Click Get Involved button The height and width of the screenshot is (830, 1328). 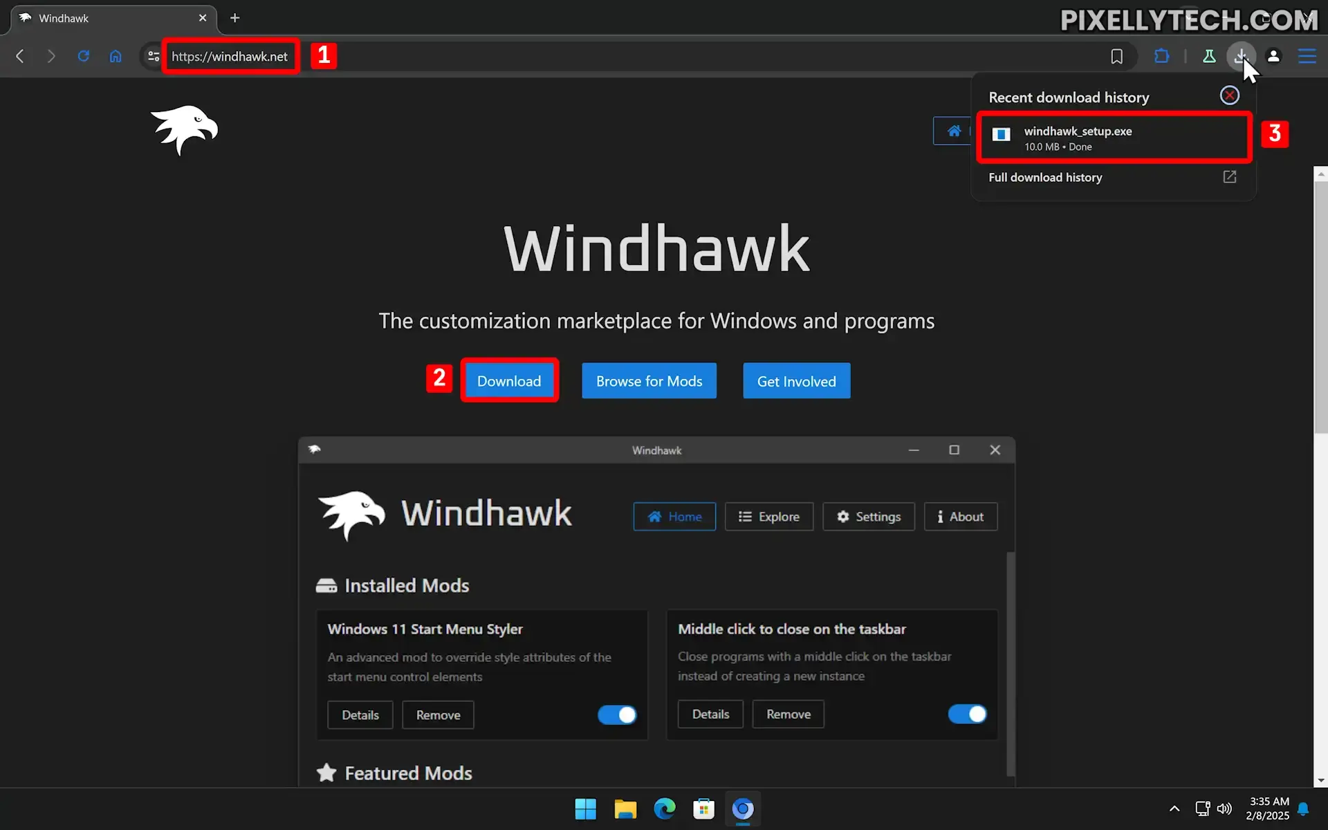796,381
